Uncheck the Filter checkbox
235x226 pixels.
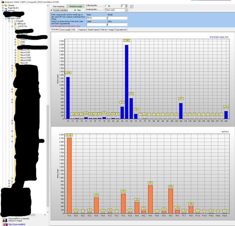[75, 10]
